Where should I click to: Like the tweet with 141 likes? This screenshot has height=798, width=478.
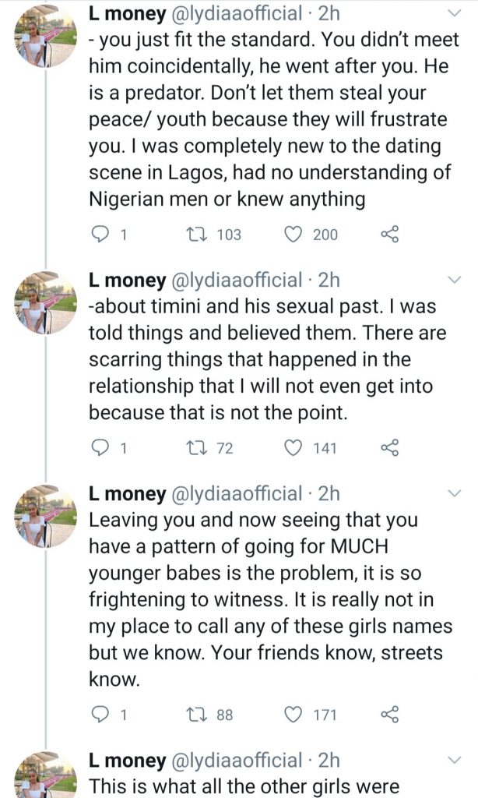(x=295, y=447)
